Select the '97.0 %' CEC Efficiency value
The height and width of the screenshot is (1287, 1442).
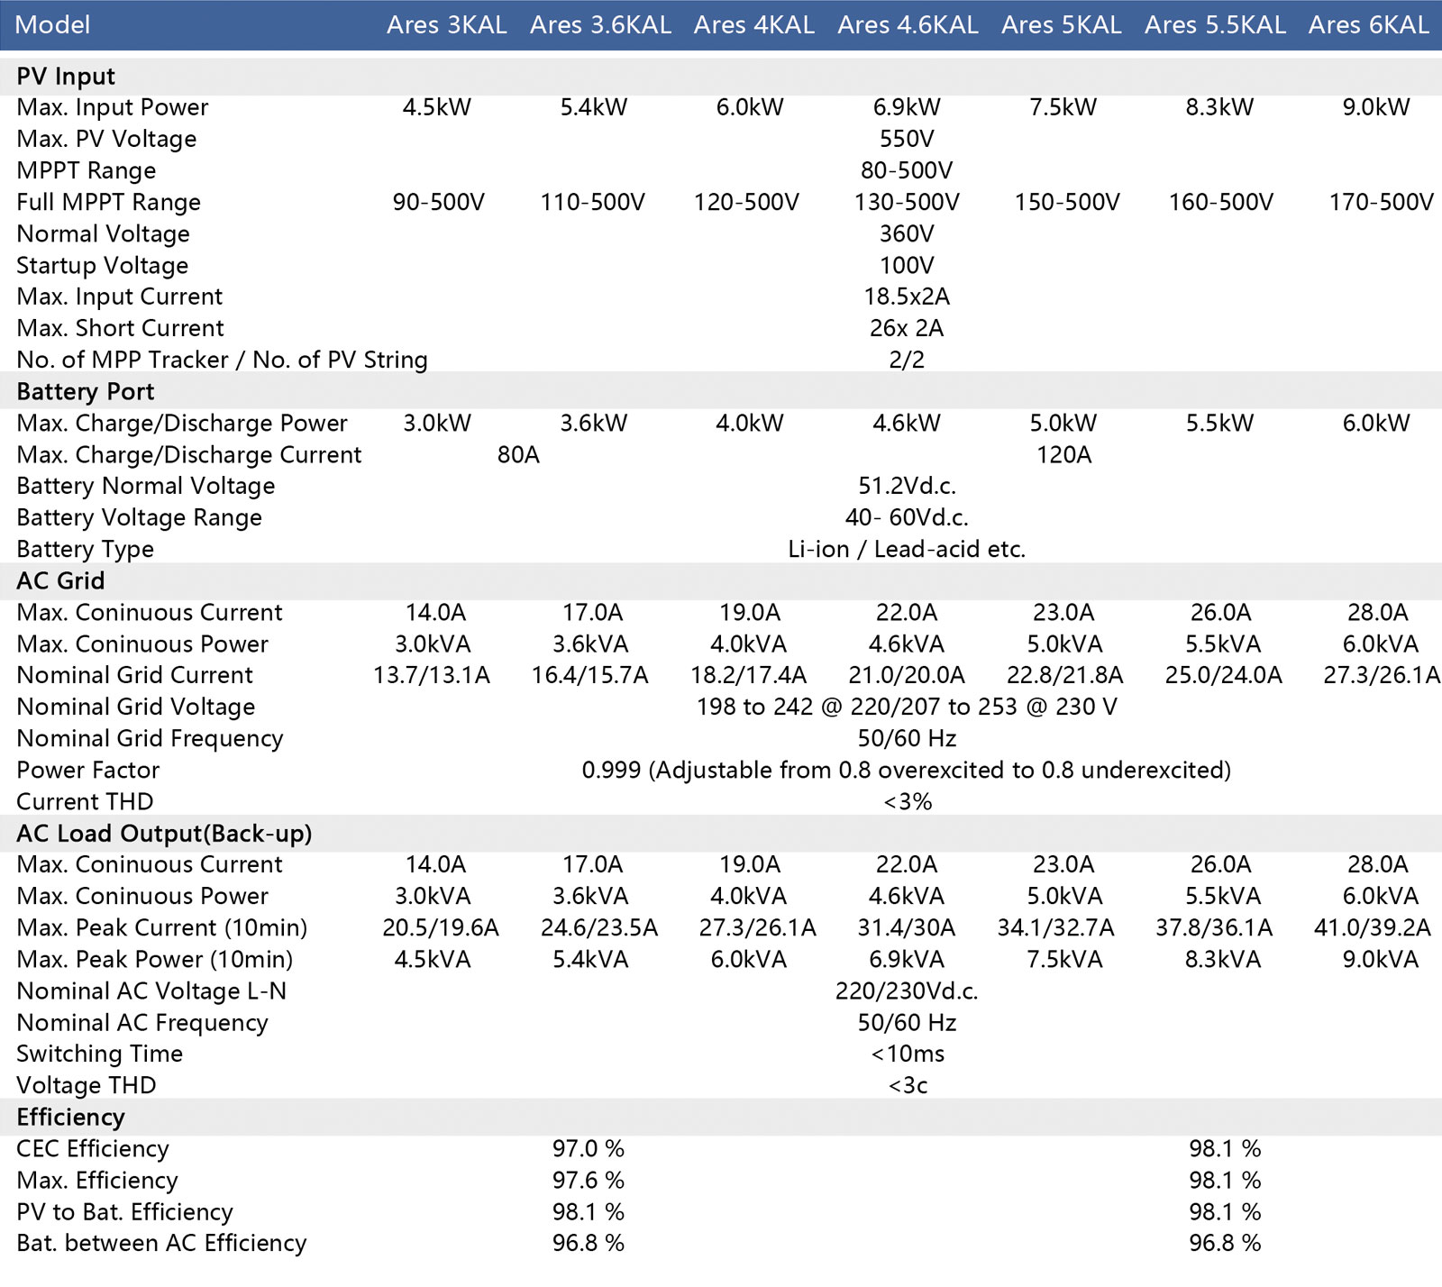click(589, 1149)
